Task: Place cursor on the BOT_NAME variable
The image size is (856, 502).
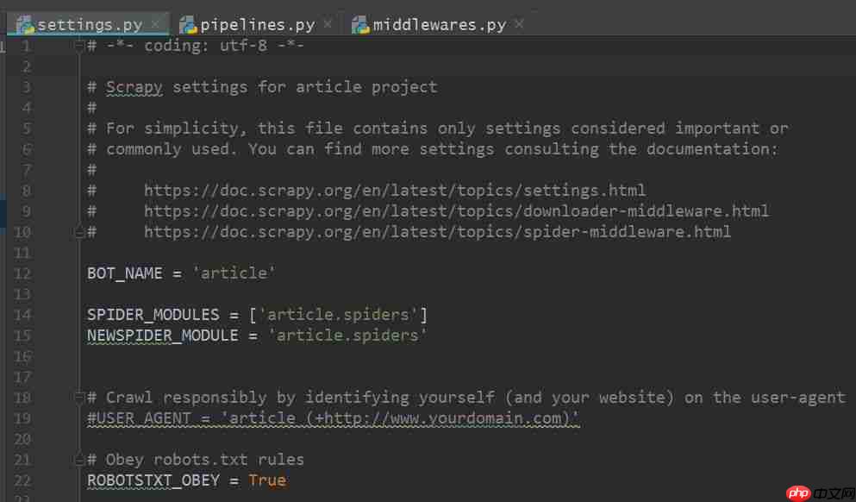Action: [124, 273]
